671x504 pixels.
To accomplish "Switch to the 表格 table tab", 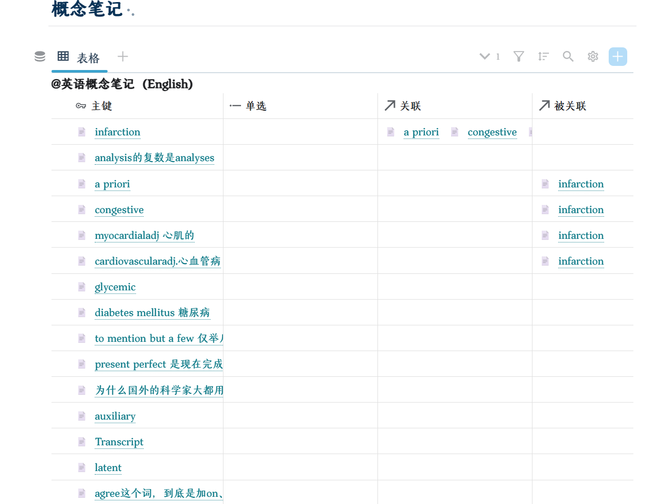I will pyautogui.click(x=79, y=58).
